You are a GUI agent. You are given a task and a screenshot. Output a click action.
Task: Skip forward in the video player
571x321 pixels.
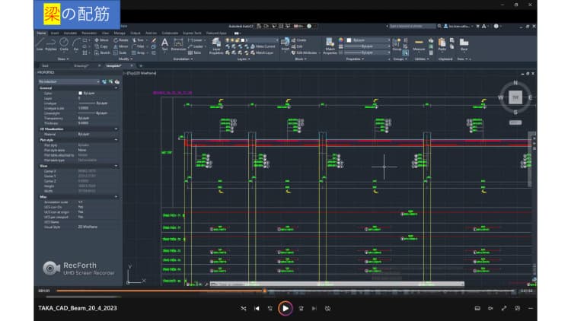pyautogui.click(x=301, y=308)
